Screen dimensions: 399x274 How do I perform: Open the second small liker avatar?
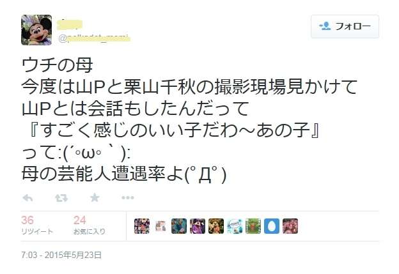coord(160,226)
